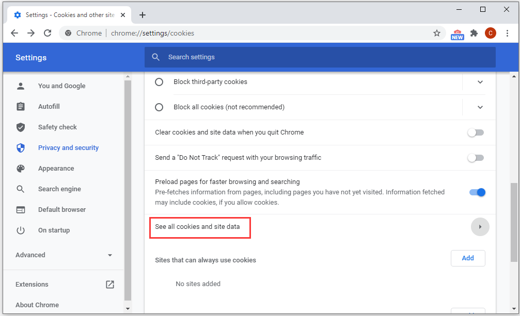Click the Safety check shield icon
Viewport: 520px width, 316px height.
pyautogui.click(x=21, y=127)
